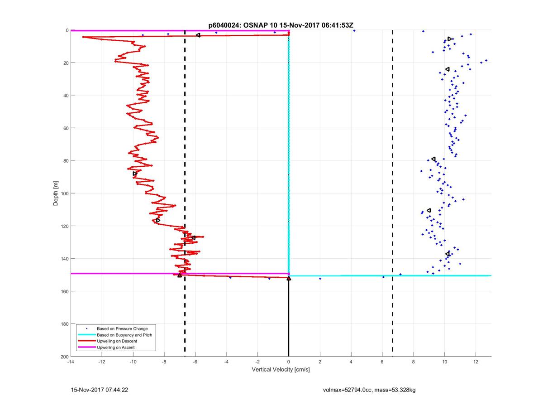Viewport: 543px width, 401px height.
Task: Click triangle marker on red curve near 117 m
Action: coord(158,220)
